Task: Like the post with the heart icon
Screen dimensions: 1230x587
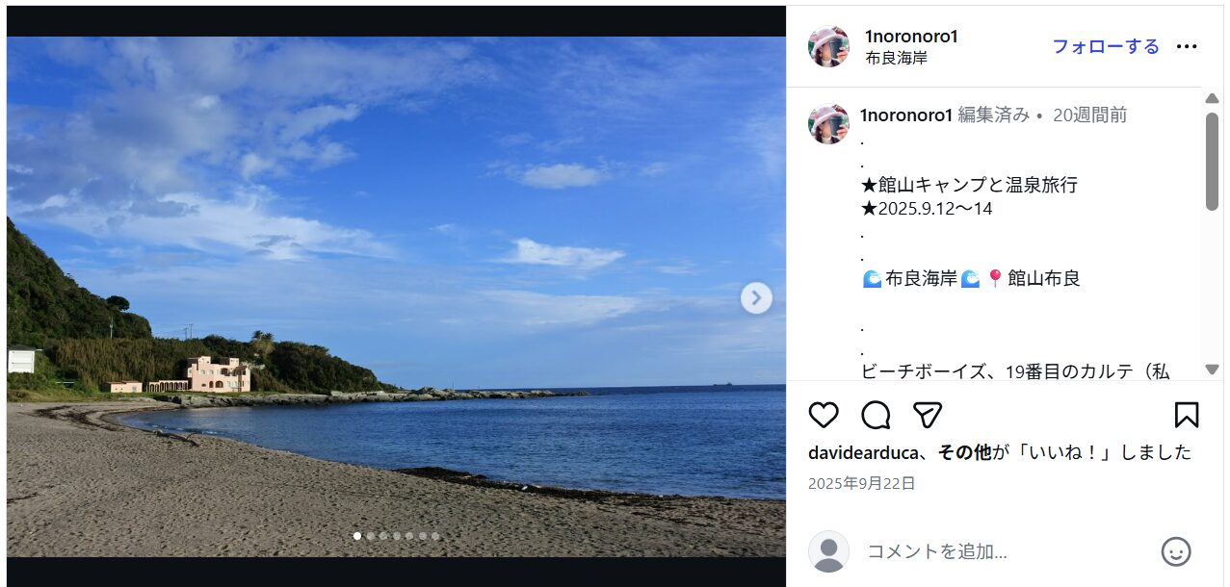Action: [824, 415]
